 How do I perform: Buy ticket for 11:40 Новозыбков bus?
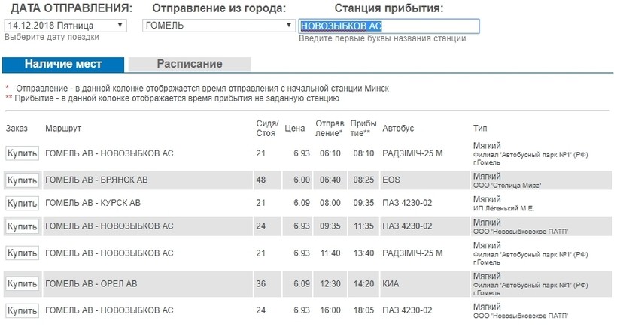point(23,253)
